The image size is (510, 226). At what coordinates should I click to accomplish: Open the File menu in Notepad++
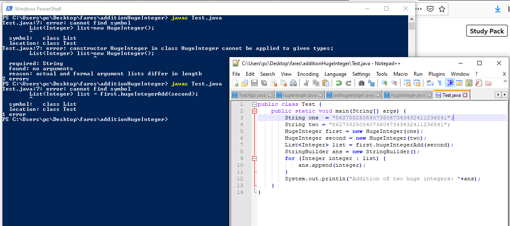click(236, 74)
